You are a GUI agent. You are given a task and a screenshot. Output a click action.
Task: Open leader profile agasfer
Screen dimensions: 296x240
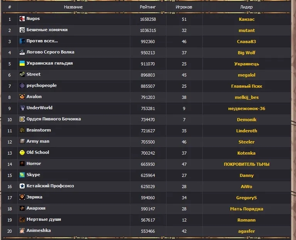246,231
